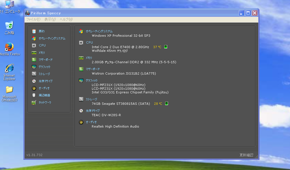Screen dimensions: 290x170
Task: Open the メモリ heading link in summary
Action: pos(89,58)
